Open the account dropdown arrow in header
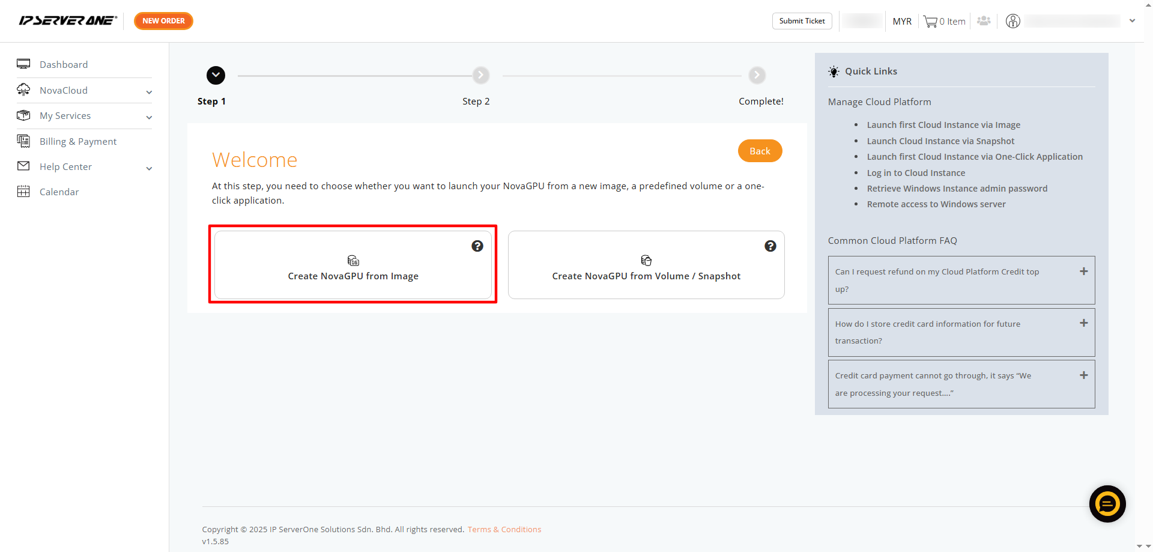 coord(1132,20)
